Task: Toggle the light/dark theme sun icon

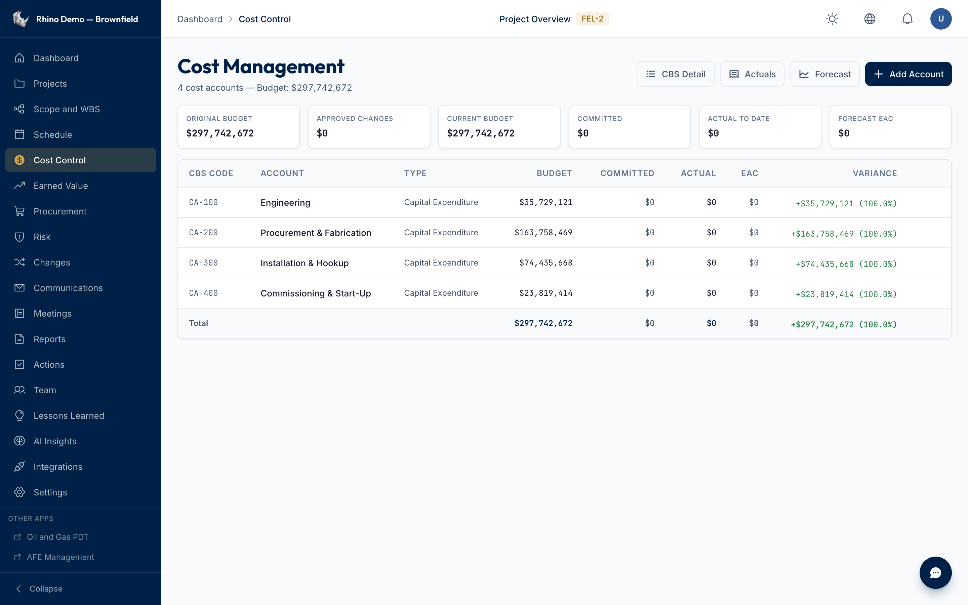Action: [x=832, y=19]
